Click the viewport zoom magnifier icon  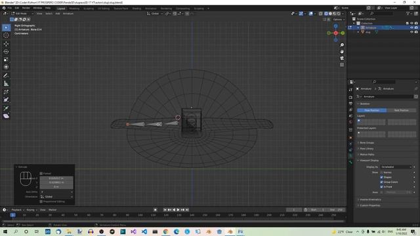(x=342, y=45)
